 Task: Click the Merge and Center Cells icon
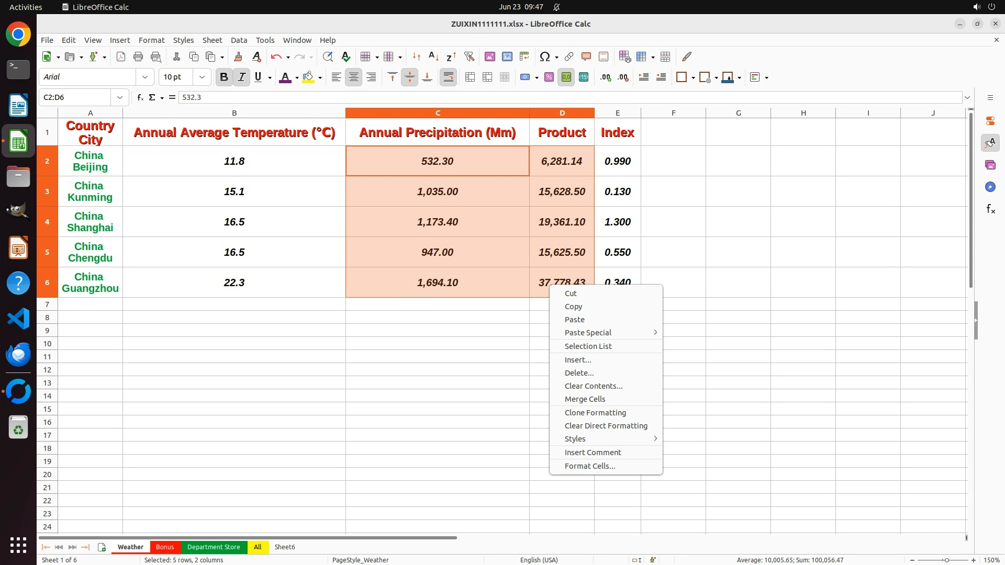[470, 77]
